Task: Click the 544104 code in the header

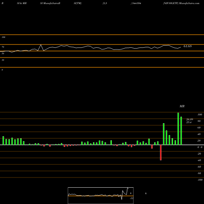Action: tap(136, 3)
